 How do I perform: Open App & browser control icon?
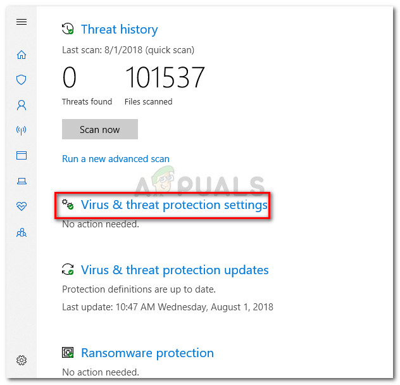pyautogui.click(x=22, y=156)
